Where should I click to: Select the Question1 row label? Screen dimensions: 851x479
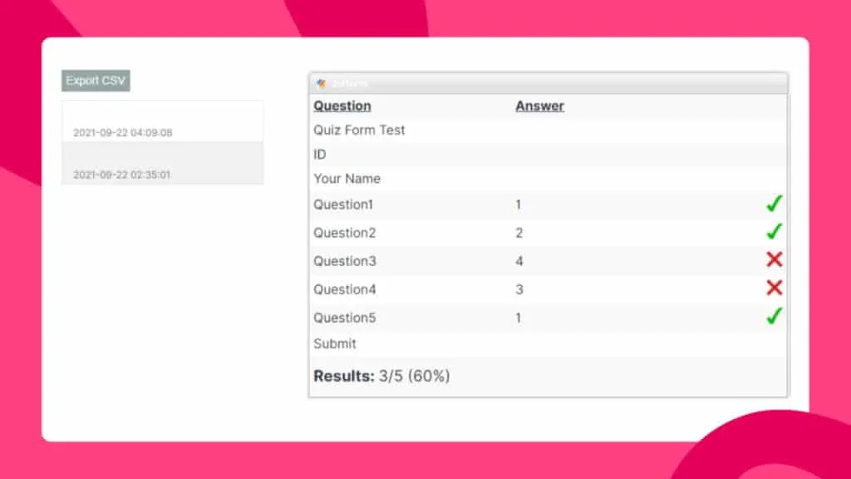(343, 204)
